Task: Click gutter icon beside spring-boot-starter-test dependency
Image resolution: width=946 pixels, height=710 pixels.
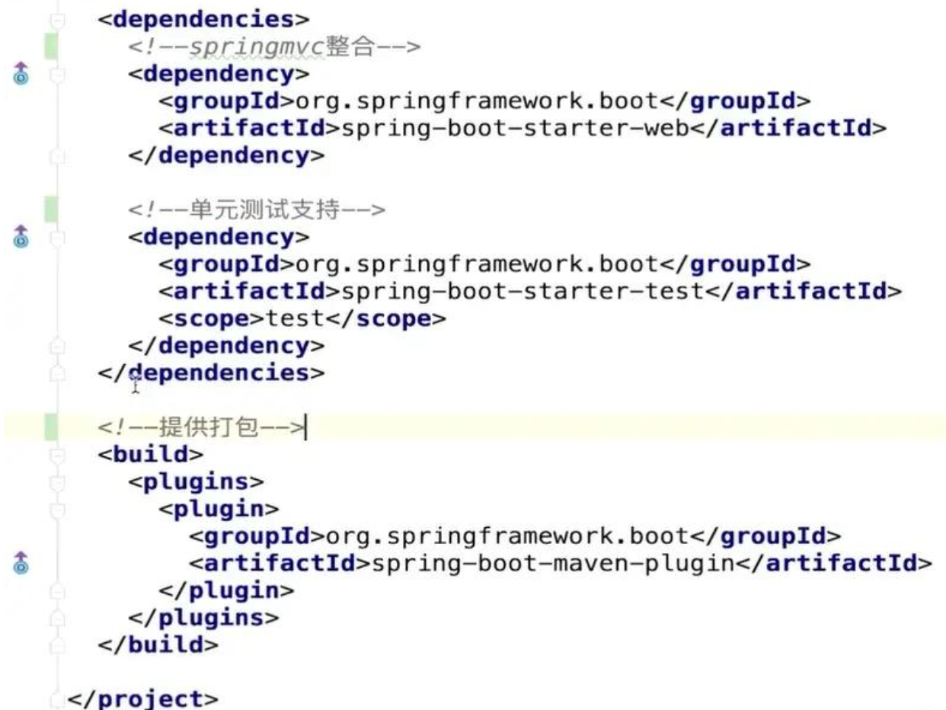Action: (21, 237)
